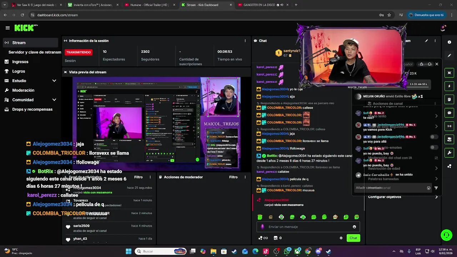Open Filtro dropdown in moderator actions
This screenshot has width=457, height=257.
coord(233,177)
